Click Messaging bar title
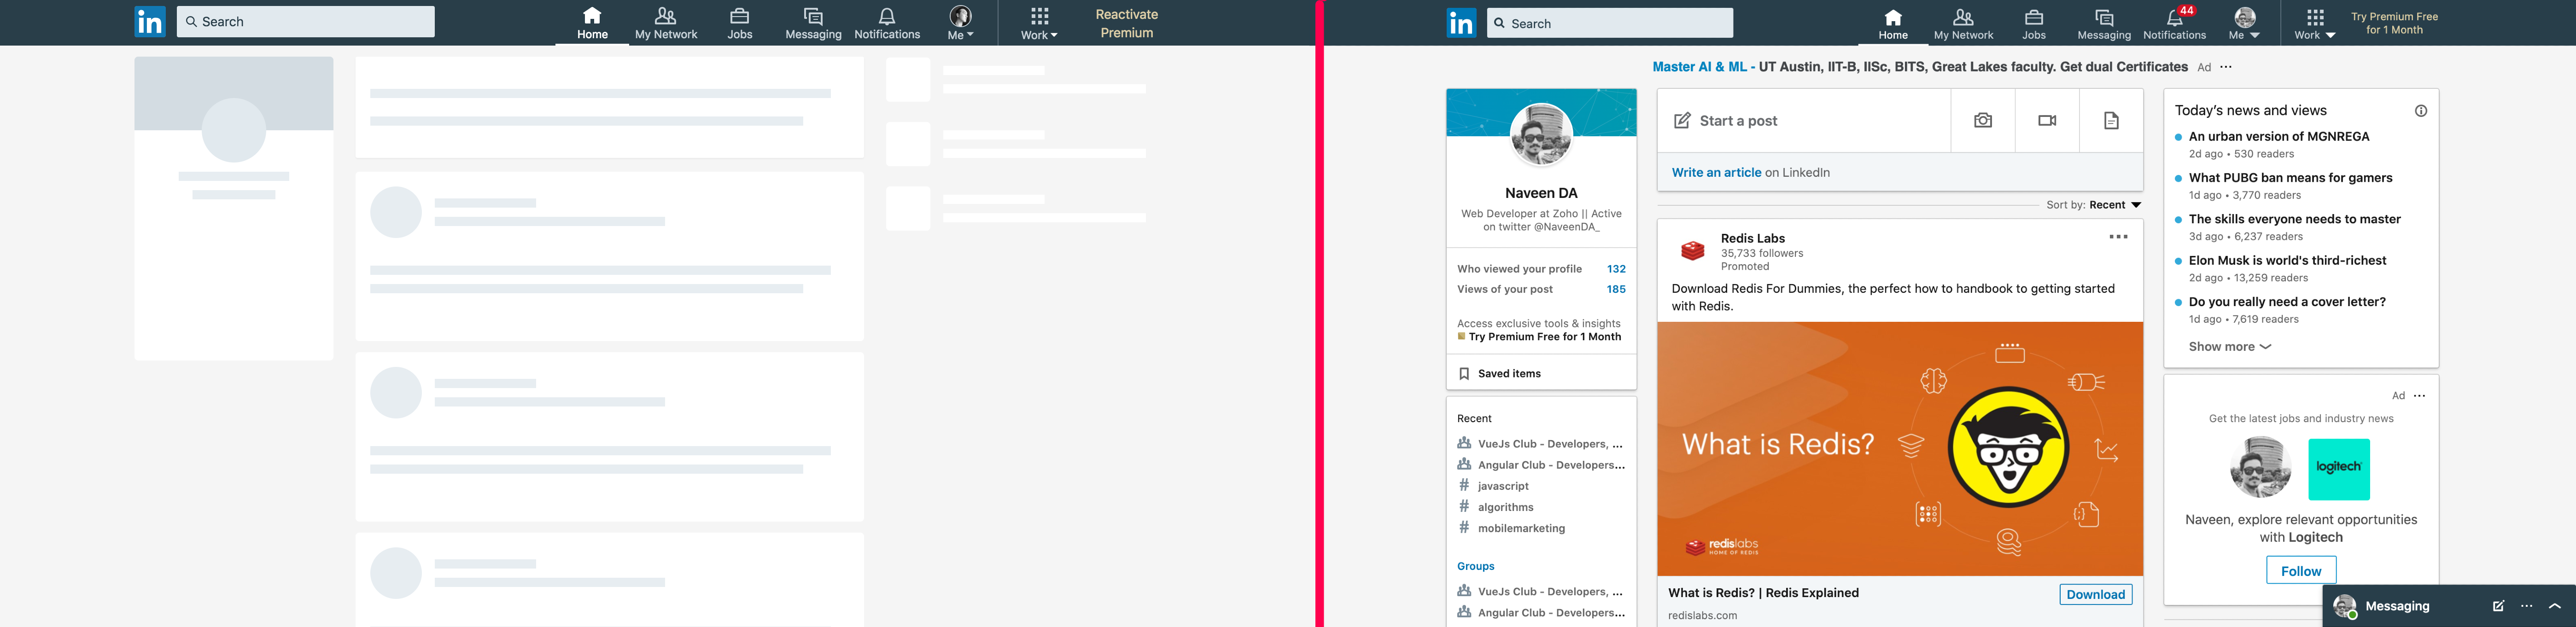This screenshot has height=627, width=2576. coord(2397,606)
